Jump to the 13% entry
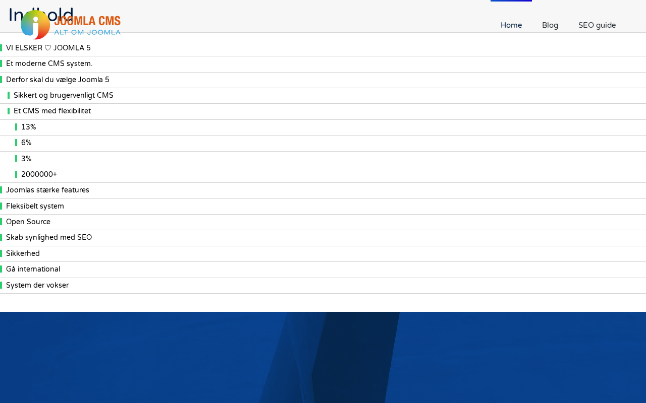This screenshot has width=646, height=403. pyautogui.click(x=29, y=127)
